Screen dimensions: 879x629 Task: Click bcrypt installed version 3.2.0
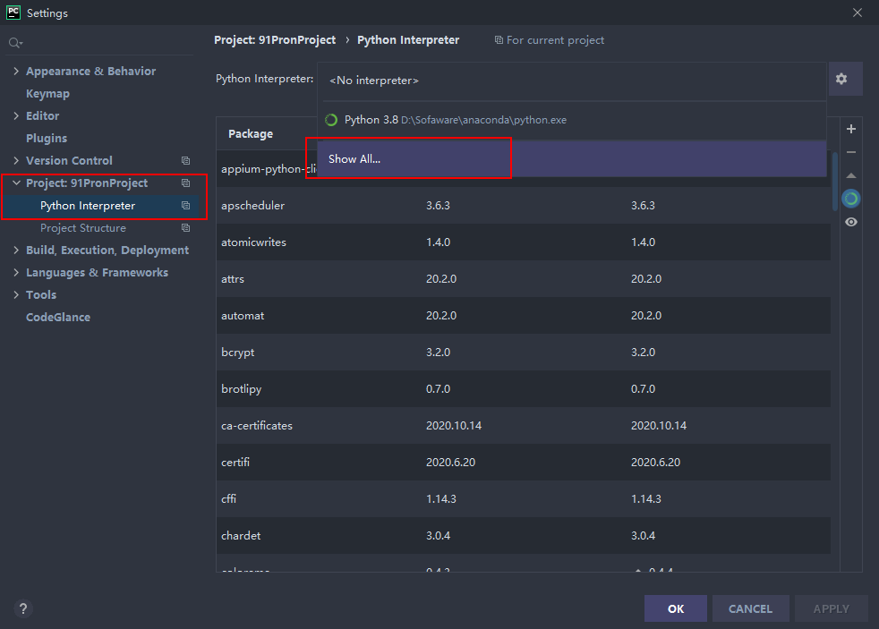(439, 353)
